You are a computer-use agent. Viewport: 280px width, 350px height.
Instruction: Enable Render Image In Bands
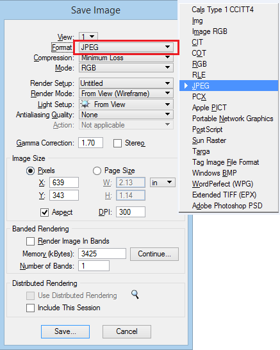30,241
